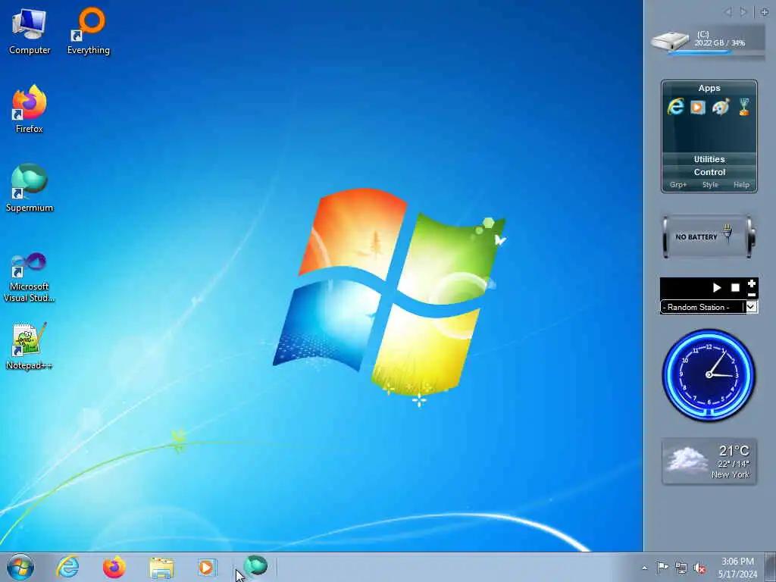Open Media Player in the Apps gadget
The image size is (776, 582).
click(698, 107)
